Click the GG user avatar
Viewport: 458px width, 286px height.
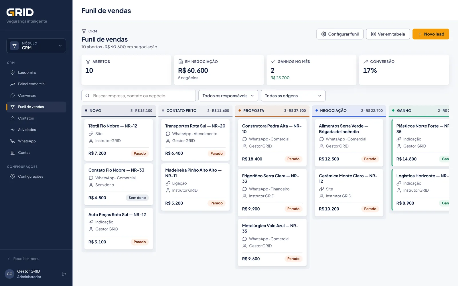(10, 274)
